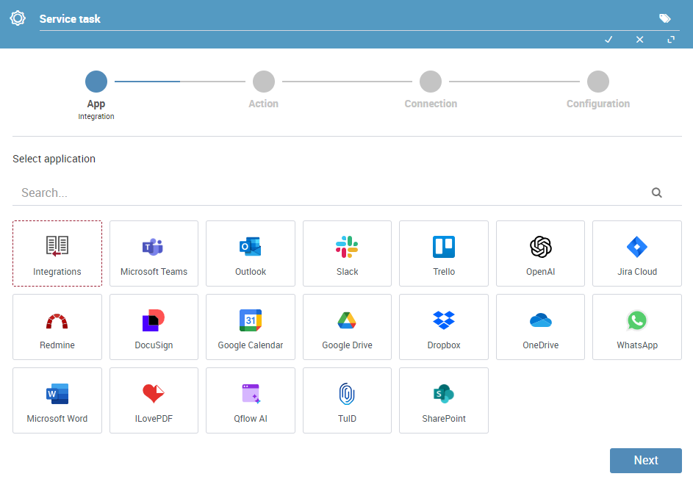
Task: Click the search magnifier icon
Action: 657,193
